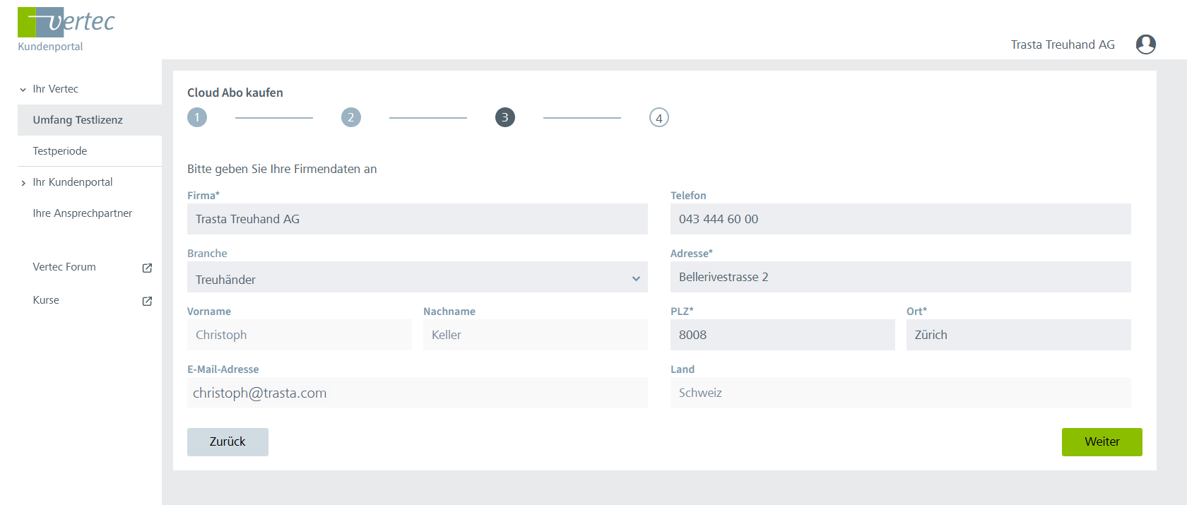Expand the Ihr Kundenportal section

coord(23,183)
